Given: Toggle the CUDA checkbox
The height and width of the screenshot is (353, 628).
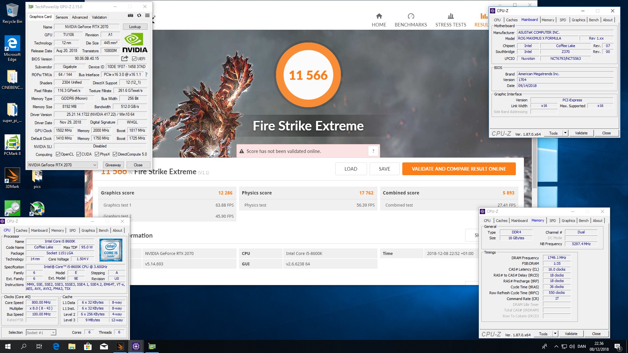Looking at the screenshot, I should coord(78,154).
